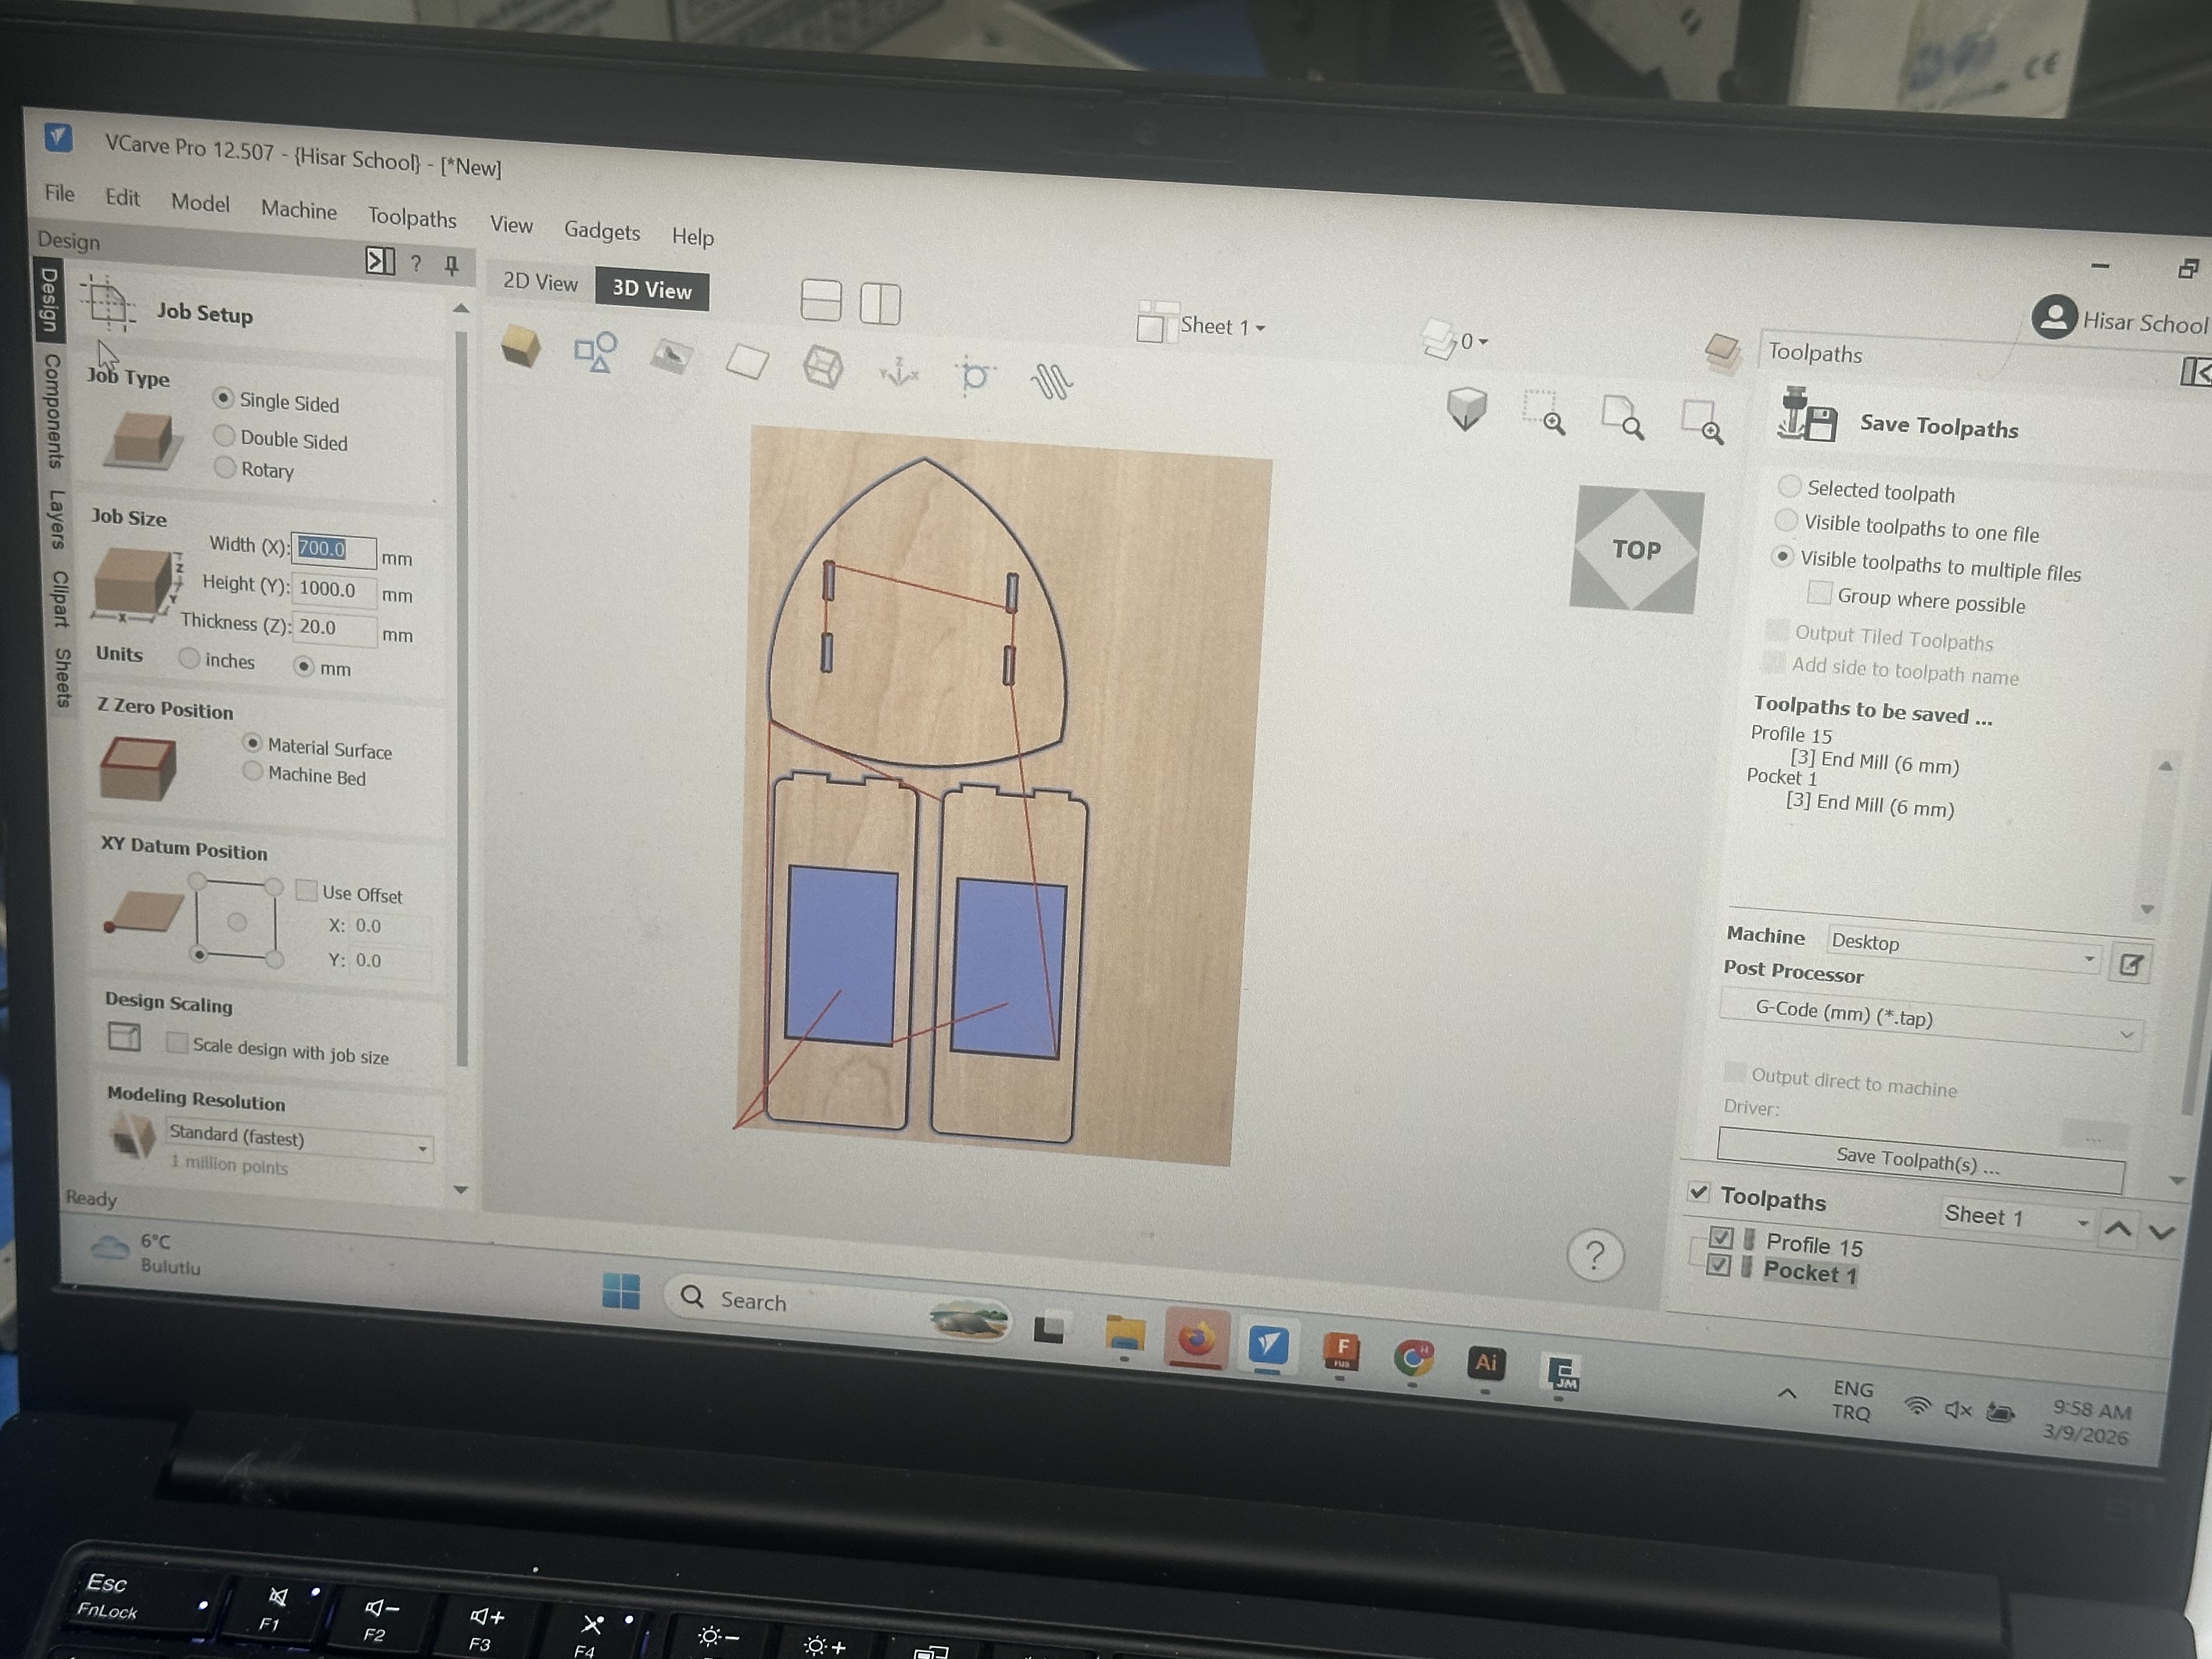This screenshot has width=2212, height=1659.
Task: Select the Double Sided job type
Action: click(225, 436)
